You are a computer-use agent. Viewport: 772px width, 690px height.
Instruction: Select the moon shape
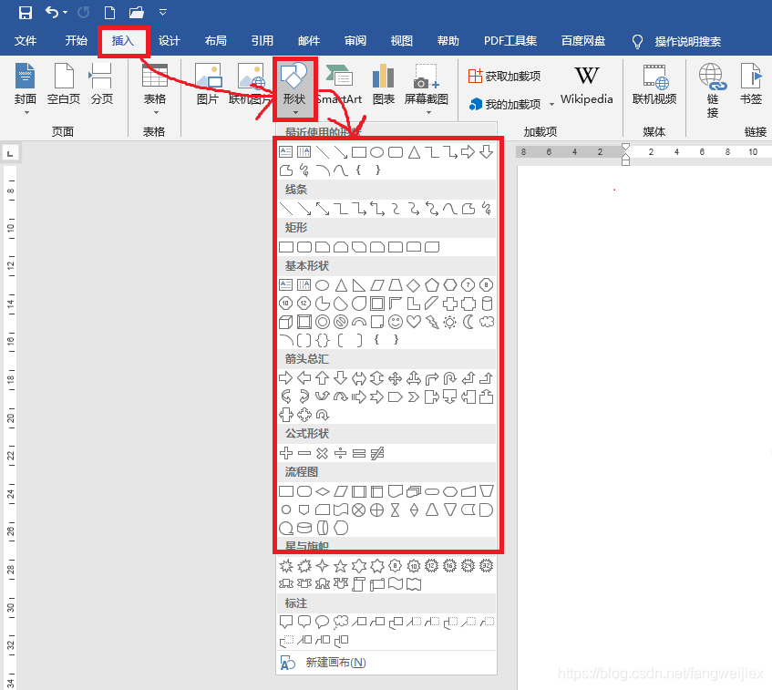[468, 322]
